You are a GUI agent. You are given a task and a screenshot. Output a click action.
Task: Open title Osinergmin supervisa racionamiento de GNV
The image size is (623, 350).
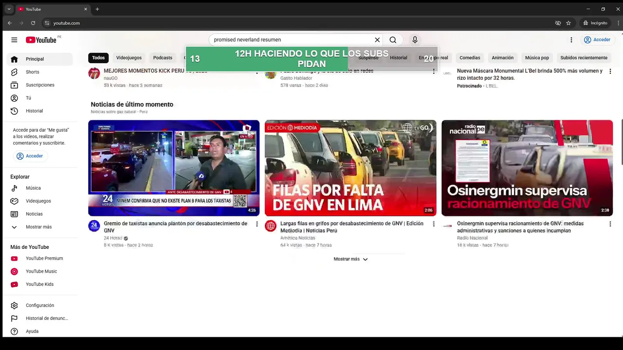[x=520, y=227]
